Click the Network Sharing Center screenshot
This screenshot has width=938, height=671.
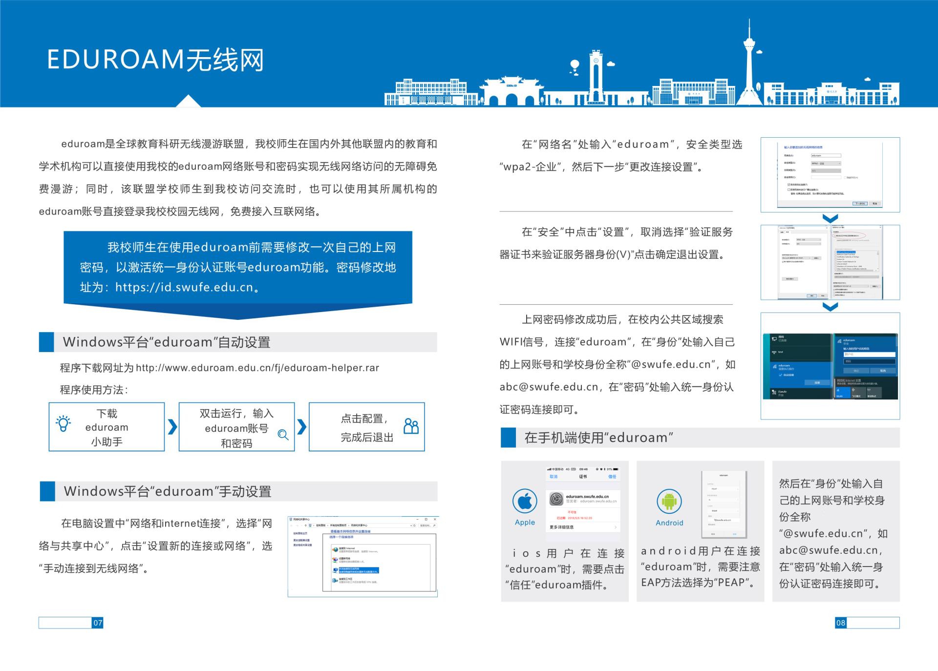(x=362, y=556)
